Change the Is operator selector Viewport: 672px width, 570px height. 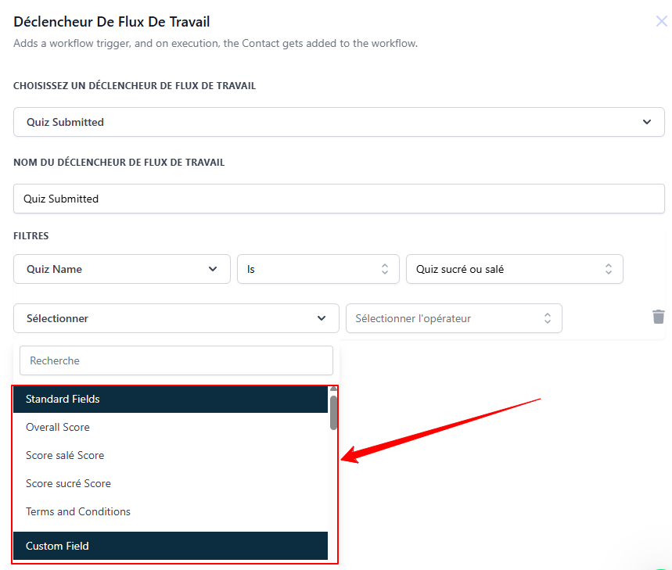318,269
